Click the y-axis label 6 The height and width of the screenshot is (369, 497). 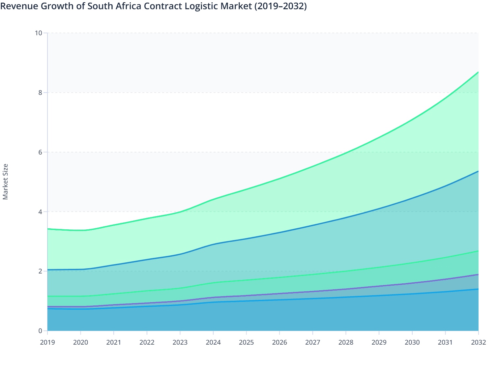point(40,151)
